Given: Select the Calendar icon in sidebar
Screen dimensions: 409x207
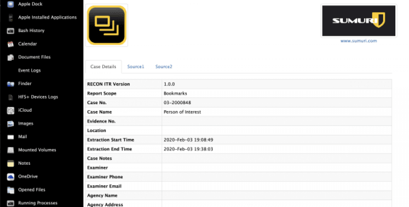Looking at the screenshot, I should click(x=11, y=44).
